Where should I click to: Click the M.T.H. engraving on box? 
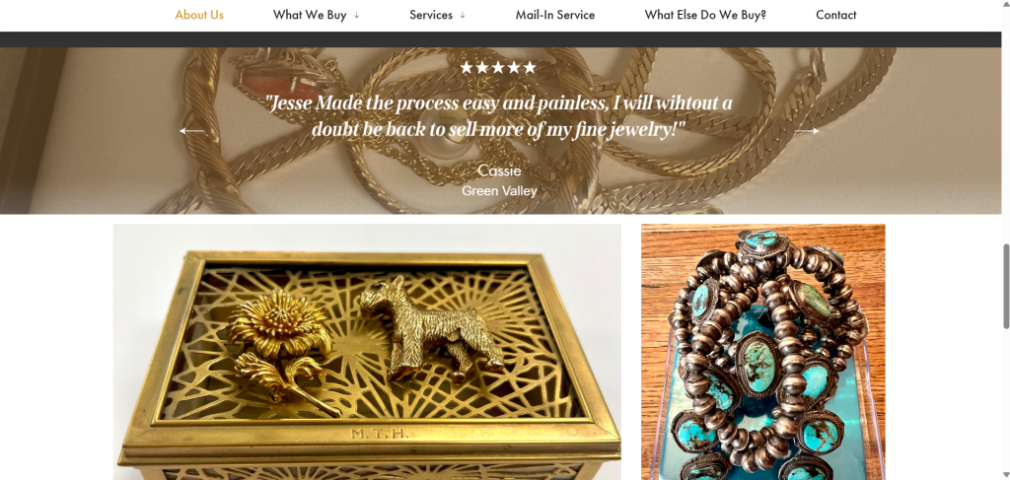coord(380,434)
